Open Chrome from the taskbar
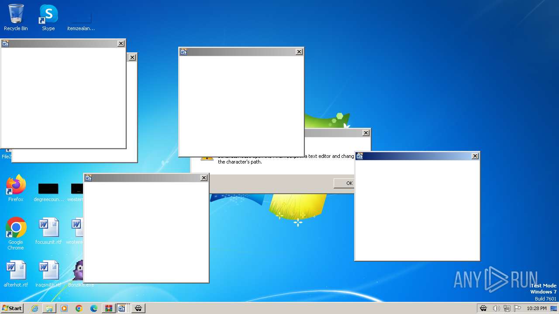 coord(79,308)
